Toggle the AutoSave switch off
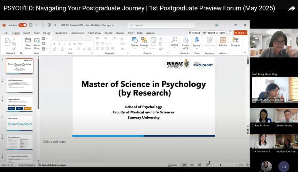This screenshot has width=298, height=172. [23, 25]
